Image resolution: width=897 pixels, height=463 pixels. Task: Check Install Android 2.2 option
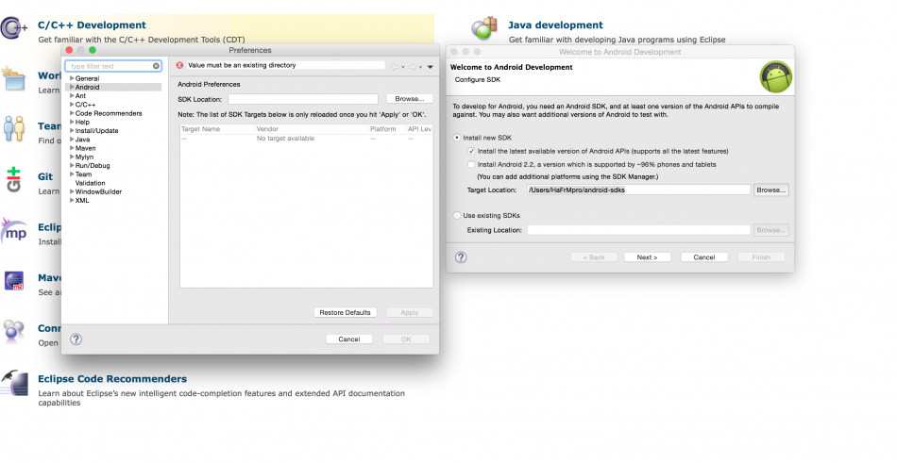[471, 165]
